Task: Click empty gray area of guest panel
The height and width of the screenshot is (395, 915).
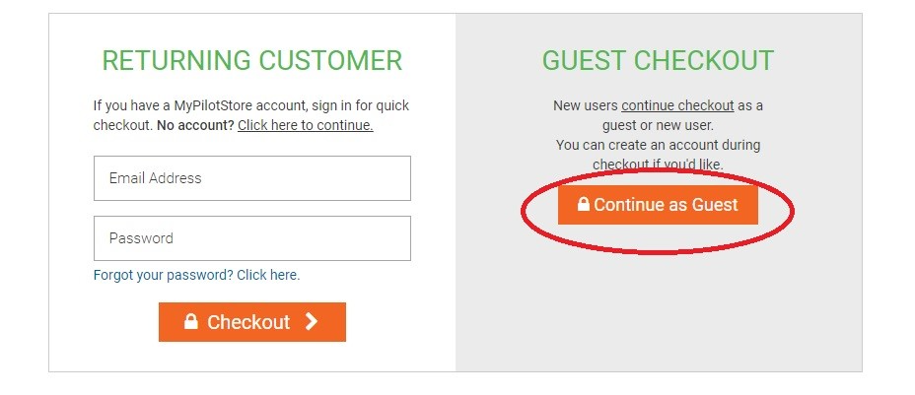Action: [x=658, y=305]
